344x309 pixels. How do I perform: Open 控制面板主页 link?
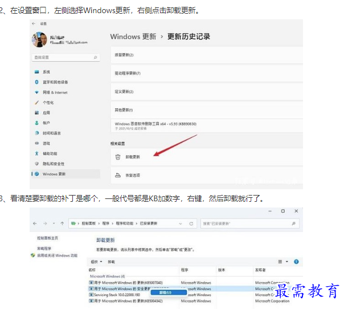48,238
